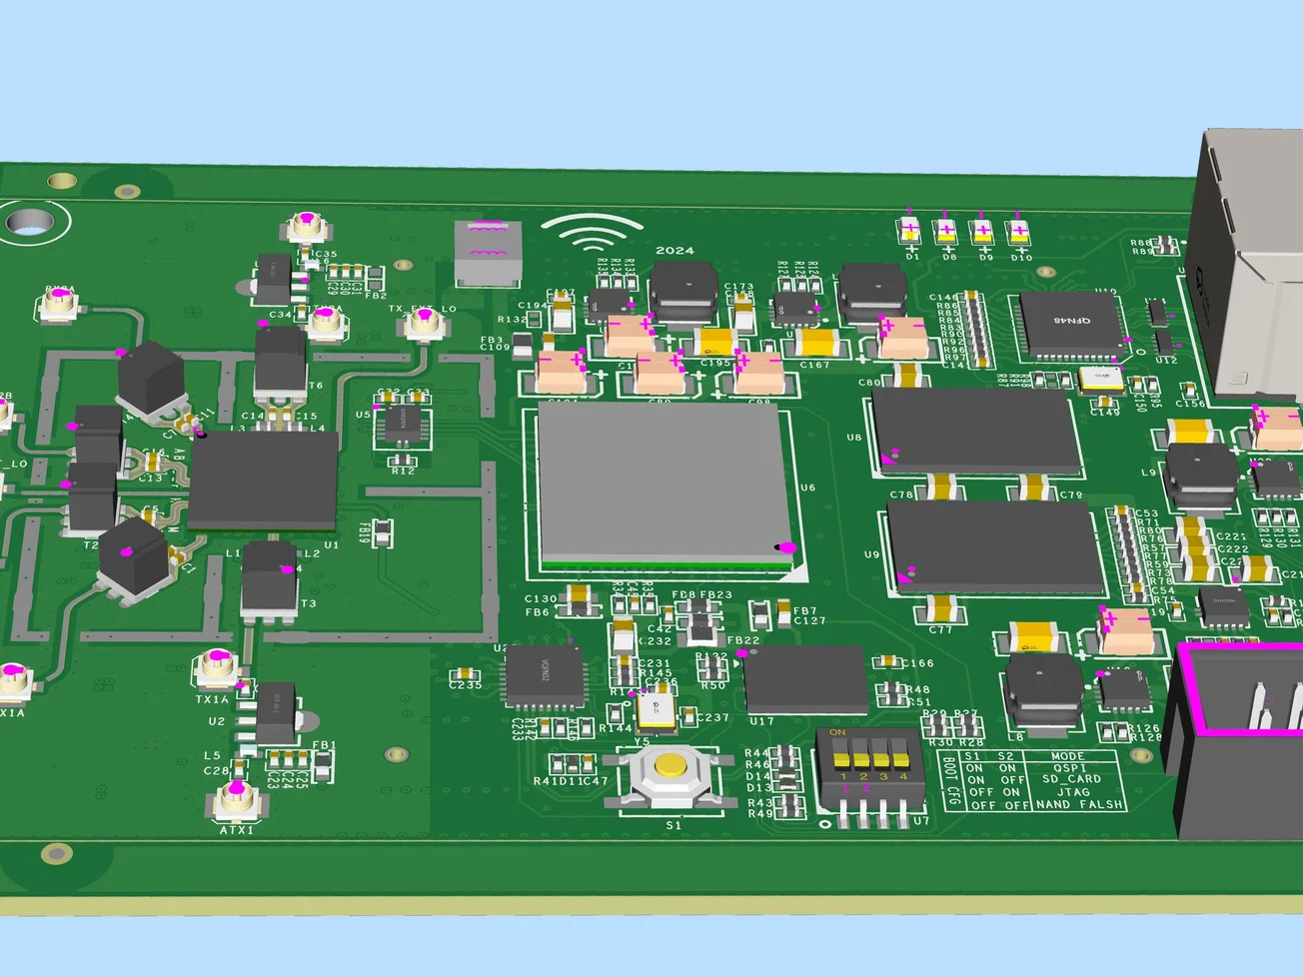Select the Y5 crystal oscillator
This screenshot has width=1303, height=977.
655,710
